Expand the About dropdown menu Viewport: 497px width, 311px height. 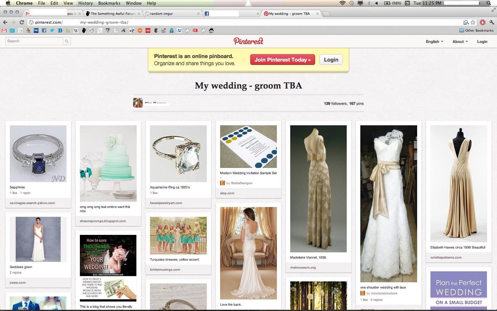pos(460,41)
